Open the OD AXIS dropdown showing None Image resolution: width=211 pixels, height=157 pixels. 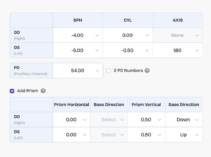[x=178, y=35]
